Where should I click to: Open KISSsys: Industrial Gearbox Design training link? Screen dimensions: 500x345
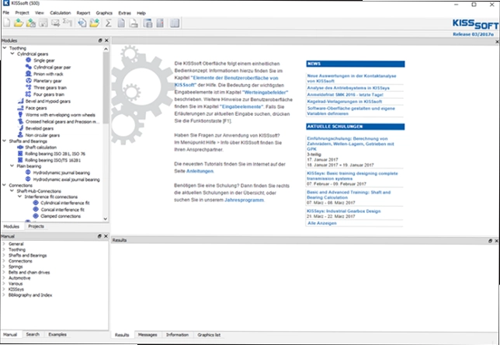[343, 211]
